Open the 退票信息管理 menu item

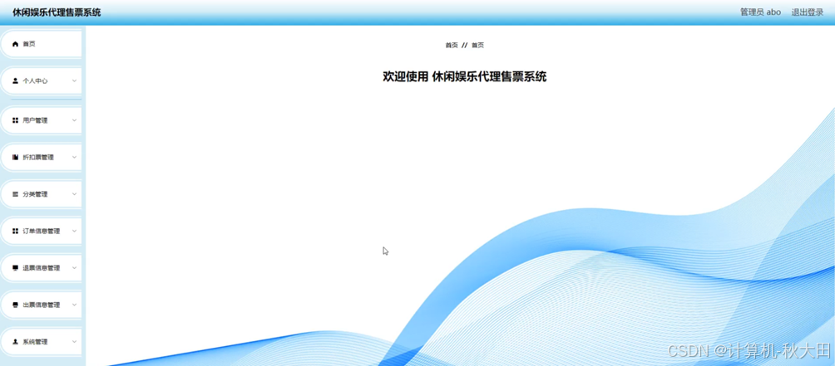(x=42, y=268)
